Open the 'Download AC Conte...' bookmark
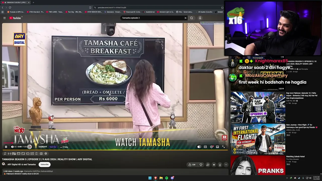Screen dimensions: 322x181 tap(132, 12)
